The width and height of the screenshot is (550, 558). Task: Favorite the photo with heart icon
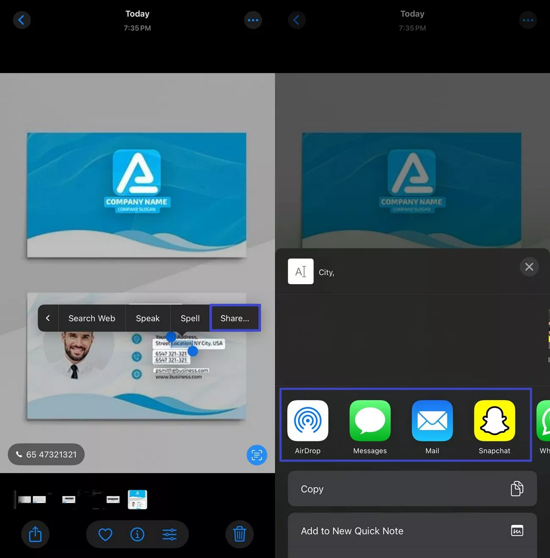(x=105, y=534)
